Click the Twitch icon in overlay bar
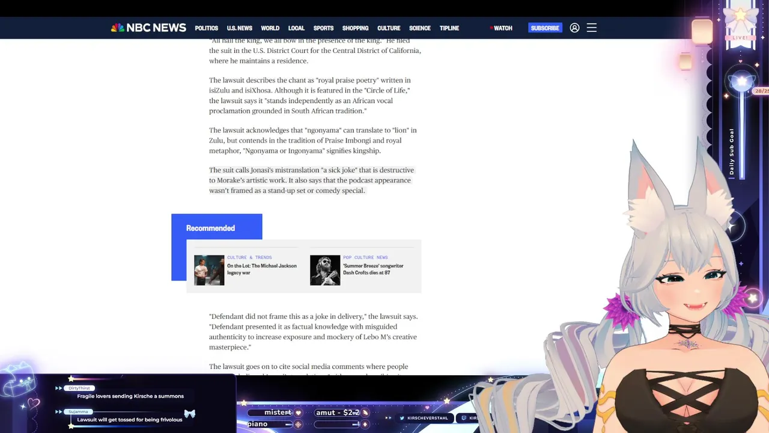The width and height of the screenshot is (769, 433). pyautogui.click(x=464, y=418)
